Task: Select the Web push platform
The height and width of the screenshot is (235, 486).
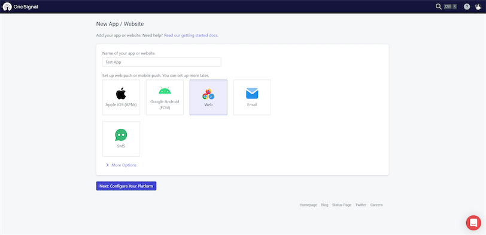Action: tap(208, 97)
